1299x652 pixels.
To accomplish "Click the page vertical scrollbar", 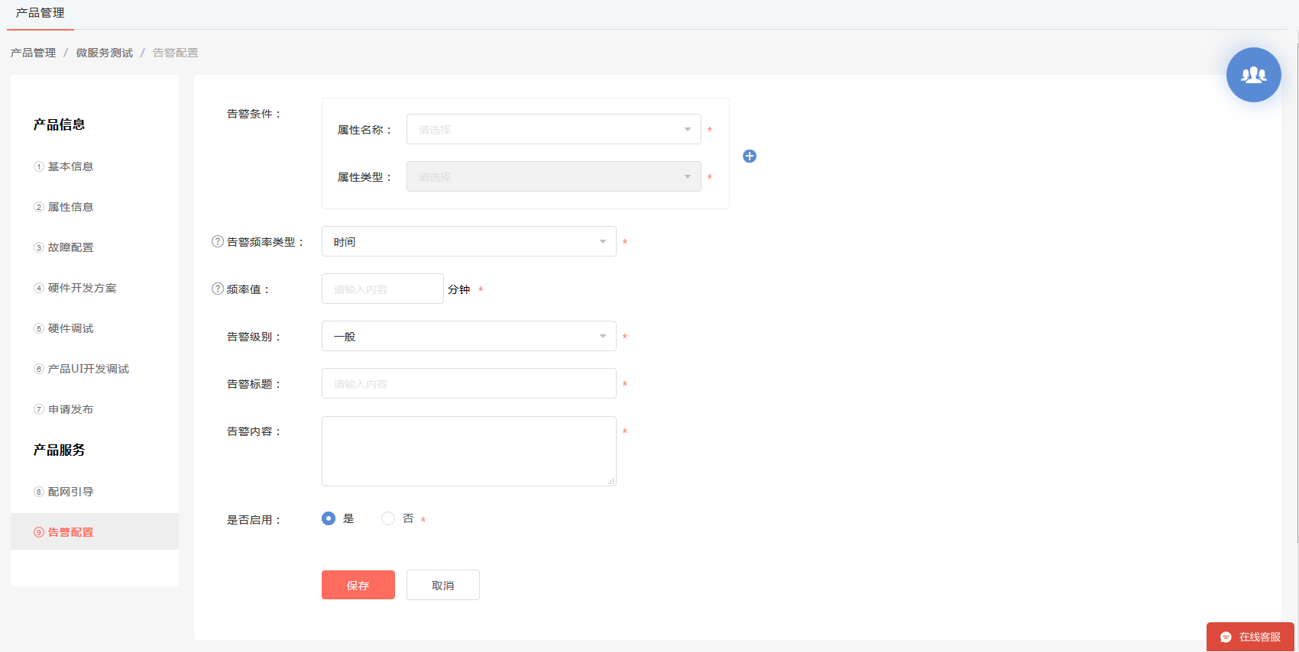I will pos(1297,293).
